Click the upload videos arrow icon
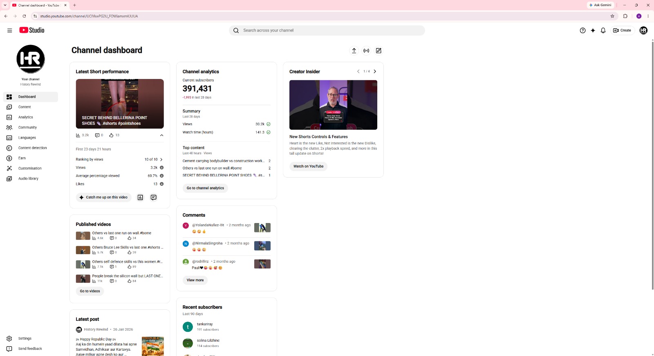Image resolution: width=654 pixels, height=356 pixels. (354, 51)
